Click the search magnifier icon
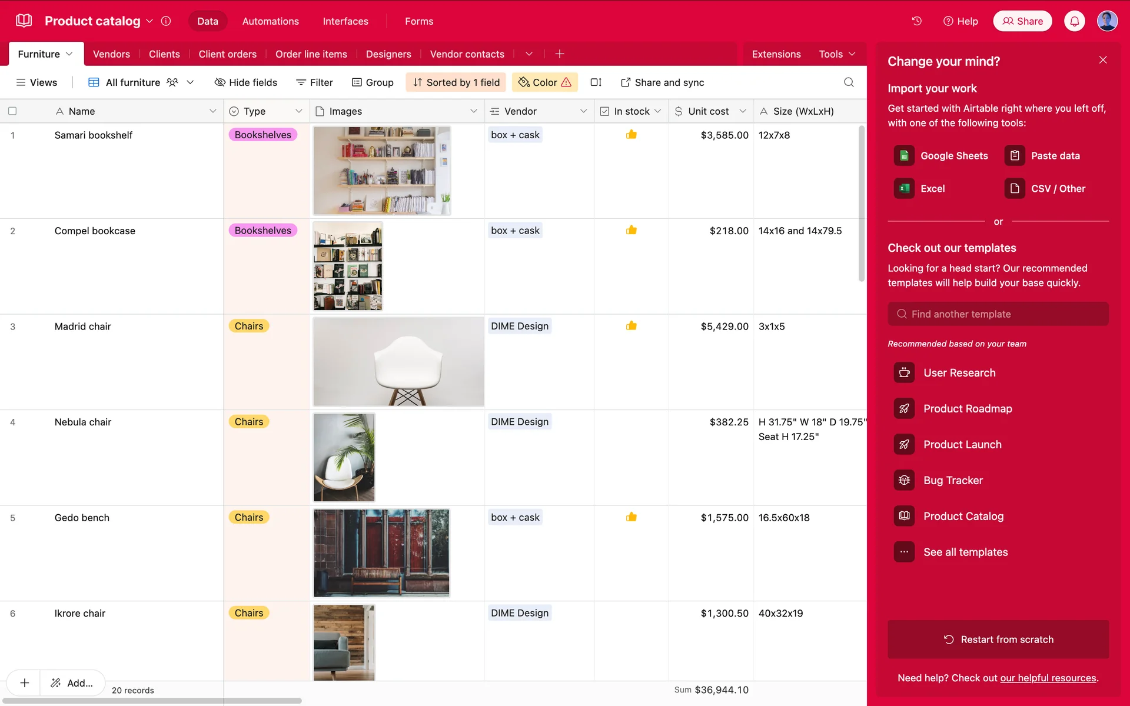Image resolution: width=1130 pixels, height=706 pixels. (x=849, y=82)
